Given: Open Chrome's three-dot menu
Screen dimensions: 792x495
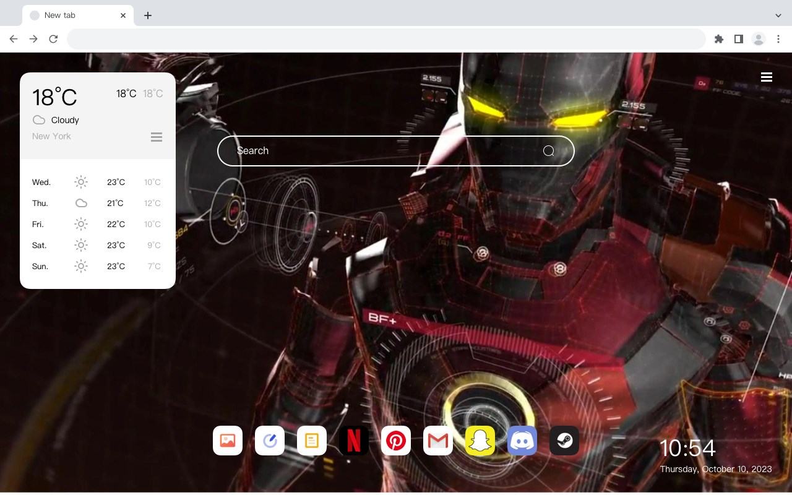Looking at the screenshot, I should pyautogui.click(x=778, y=39).
